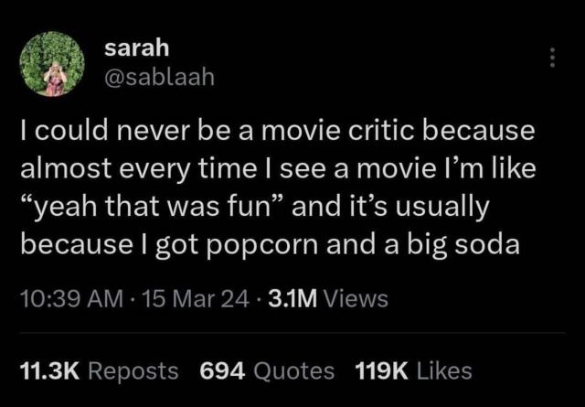
Task: Click the display name sarah
Action: pyautogui.click(x=136, y=48)
